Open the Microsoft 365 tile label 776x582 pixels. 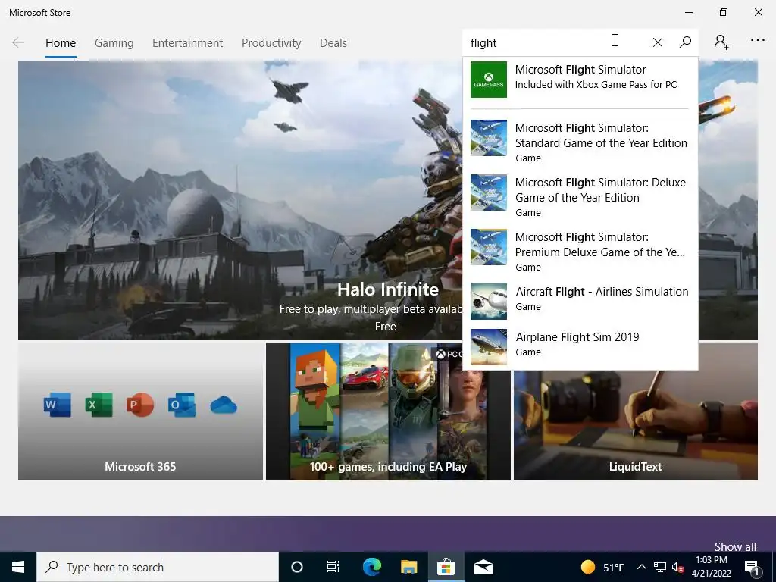(x=140, y=466)
